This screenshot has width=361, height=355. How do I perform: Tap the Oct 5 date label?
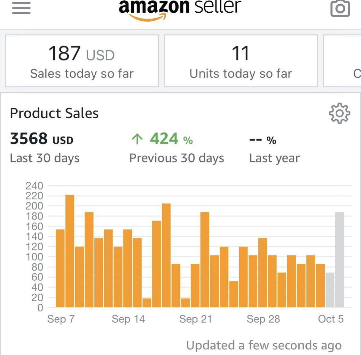point(331,319)
